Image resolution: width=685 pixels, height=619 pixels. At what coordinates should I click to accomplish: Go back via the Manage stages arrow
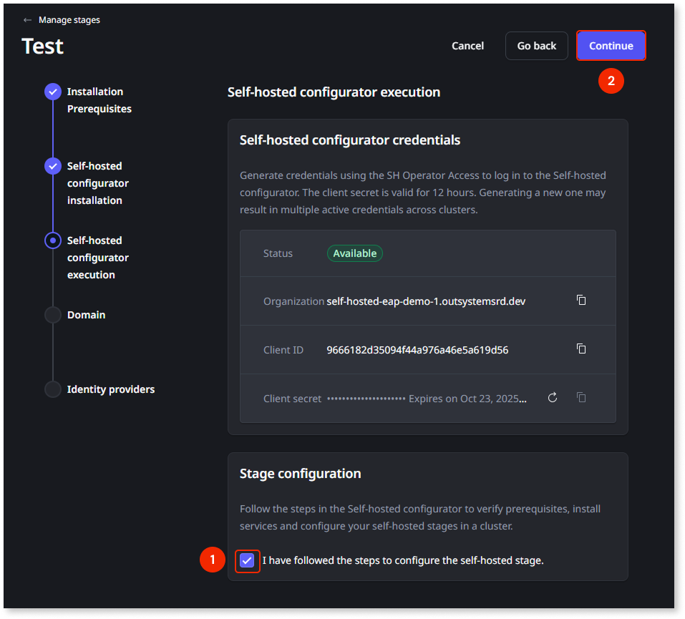click(x=27, y=20)
